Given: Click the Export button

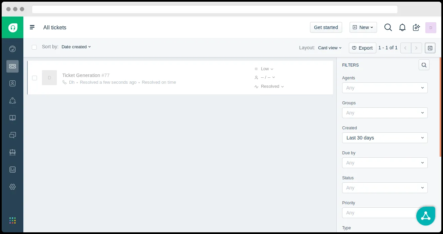Looking at the screenshot, I should click(362, 48).
